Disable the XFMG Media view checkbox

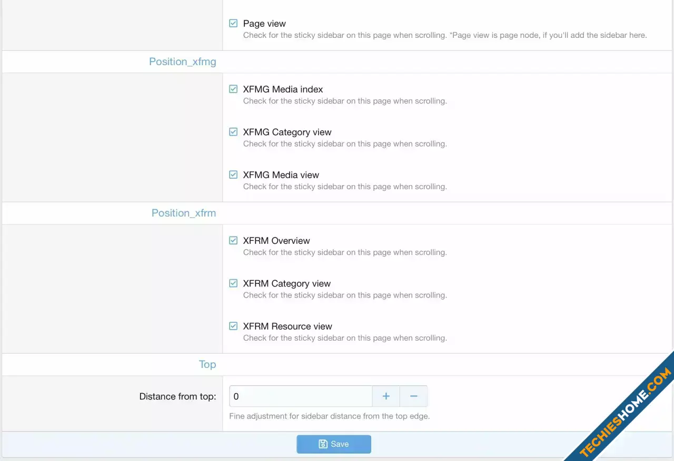(233, 175)
